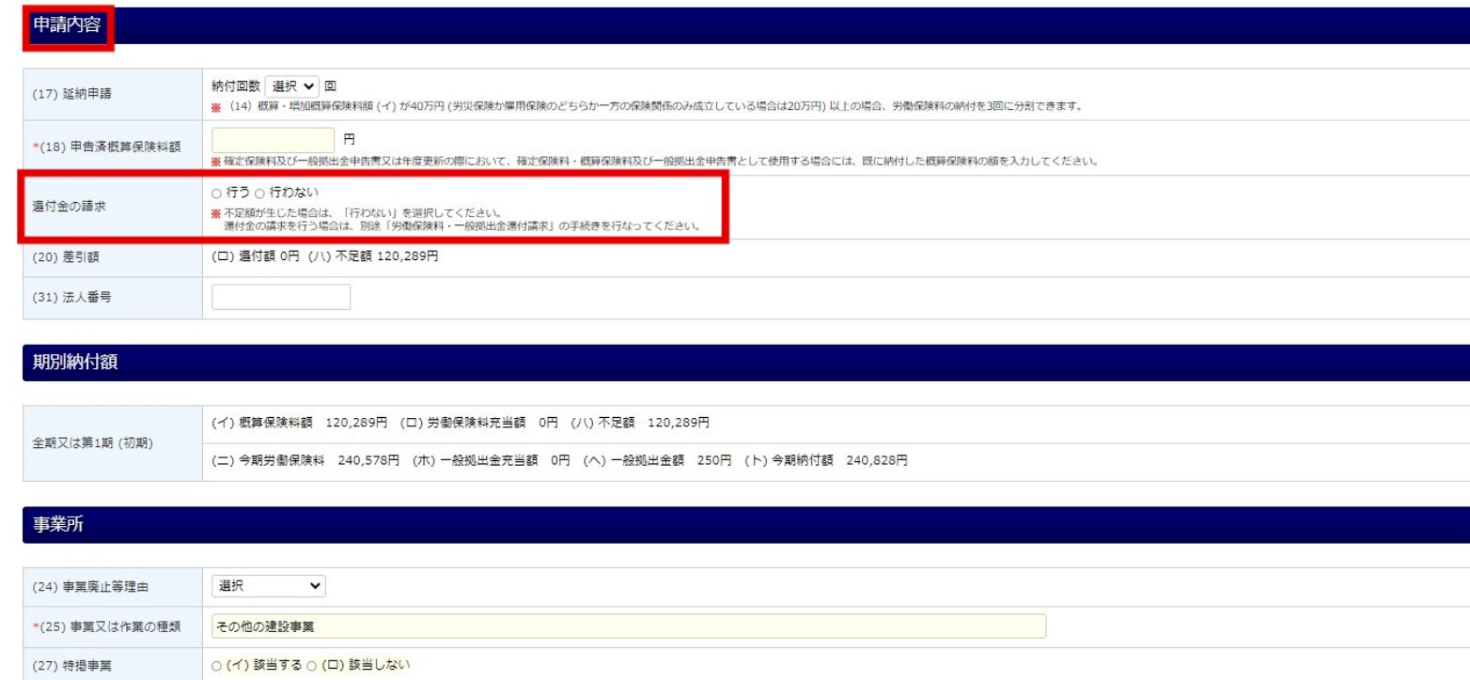Open the 納付回数 dropdown
The width and height of the screenshot is (1470, 680).
(292, 85)
